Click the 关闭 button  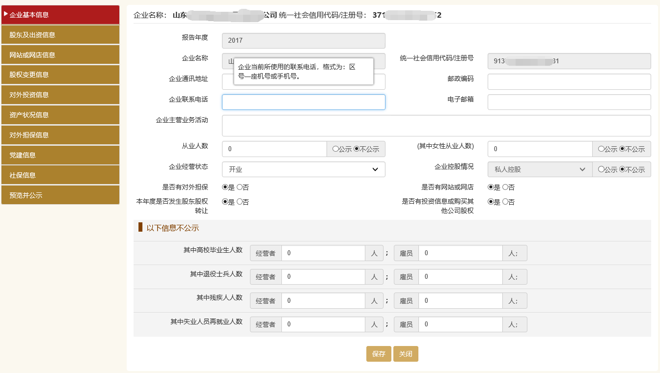coord(406,354)
